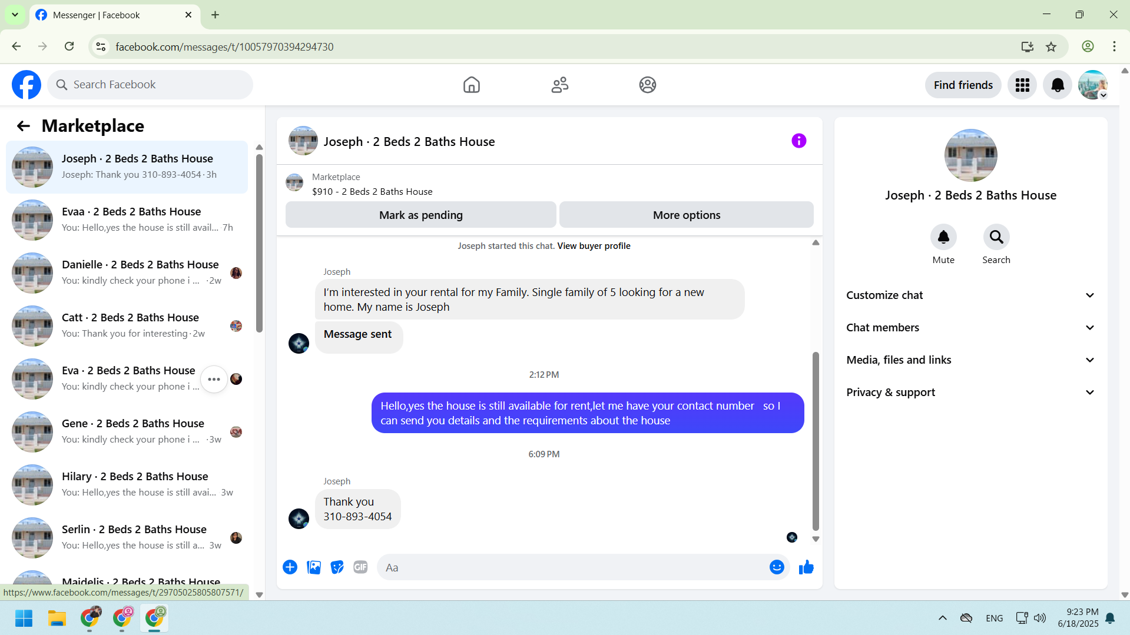Open the Friends icon in top navigation
This screenshot has height=635, width=1130.
pos(559,85)
